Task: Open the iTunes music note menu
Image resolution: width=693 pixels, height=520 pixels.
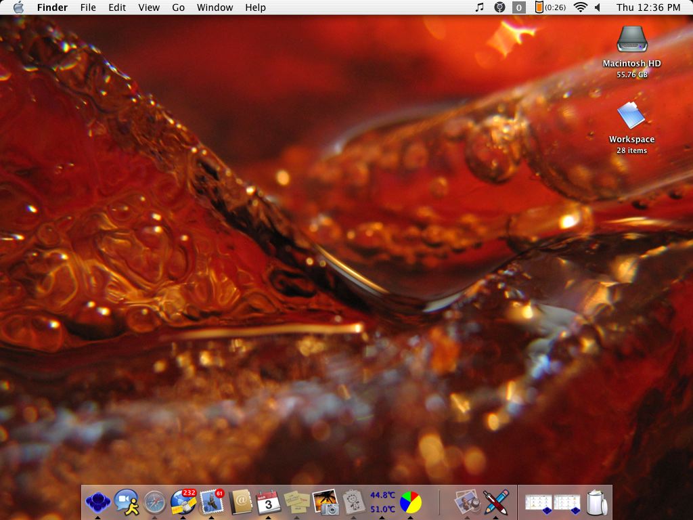Action: [x=480, y=7]
